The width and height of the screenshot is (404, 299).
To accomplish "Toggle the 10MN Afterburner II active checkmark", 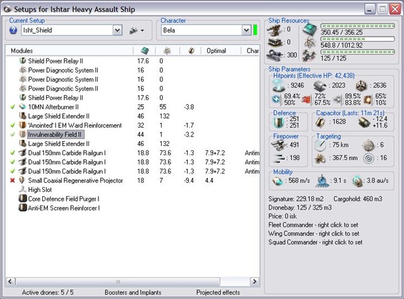I will [x=13, y=107].
